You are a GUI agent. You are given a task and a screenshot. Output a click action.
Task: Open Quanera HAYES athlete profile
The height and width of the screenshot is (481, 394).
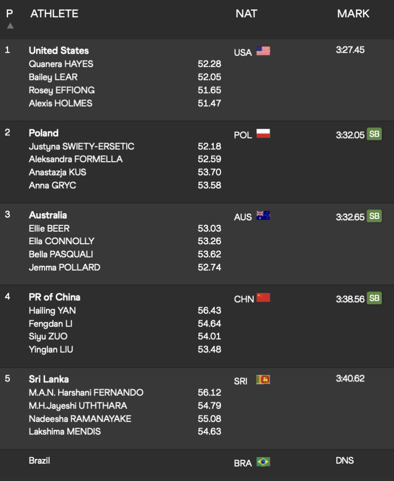(x=61, y=64)
